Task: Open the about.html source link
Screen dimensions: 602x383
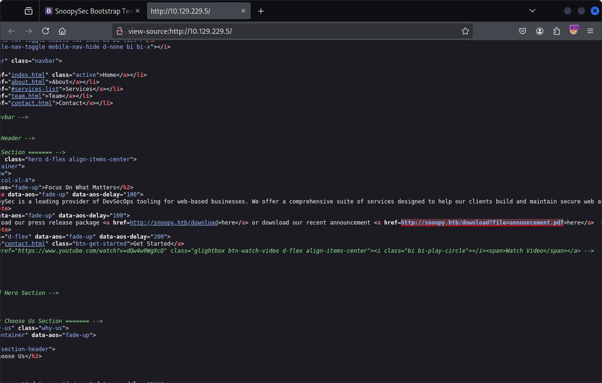Action: pos(28,82)
